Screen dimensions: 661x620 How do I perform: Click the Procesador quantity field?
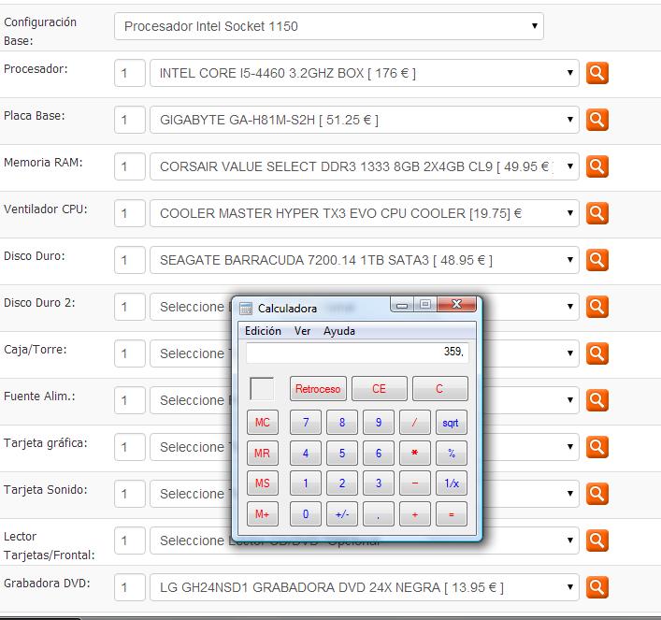[130, 73]
